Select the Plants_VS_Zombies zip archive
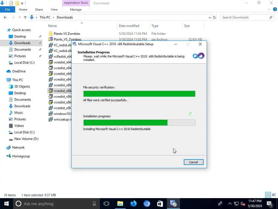Viewport: 278px width, 209px height. coord(67,39)
